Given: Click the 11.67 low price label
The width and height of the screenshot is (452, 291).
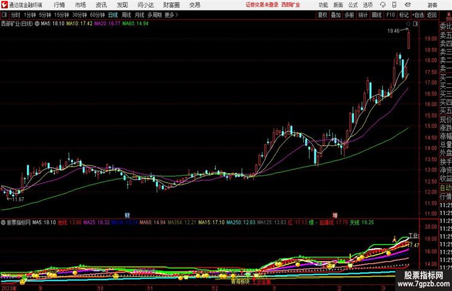Looking at the screenshot, I should (x=18, y=200).
